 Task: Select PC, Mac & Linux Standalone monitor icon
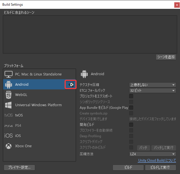(9, 74)
